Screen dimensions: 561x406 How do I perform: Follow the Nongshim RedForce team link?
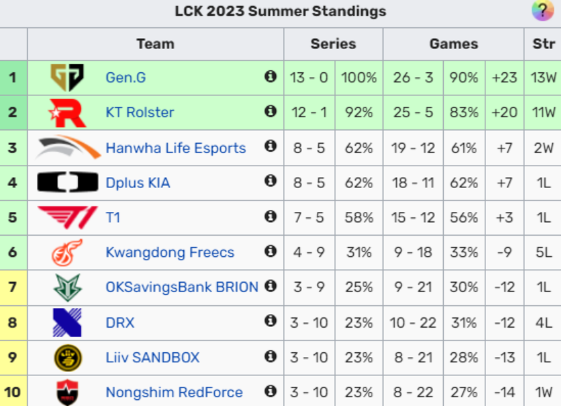[x=174, y=392]
